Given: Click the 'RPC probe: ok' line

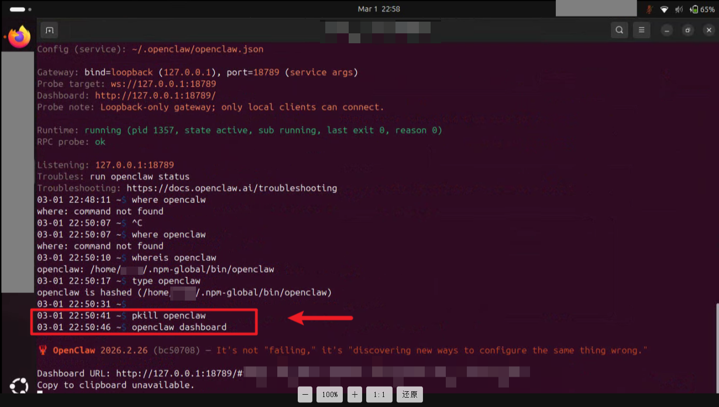Looking at the screenshot, I should coord(71,142).
